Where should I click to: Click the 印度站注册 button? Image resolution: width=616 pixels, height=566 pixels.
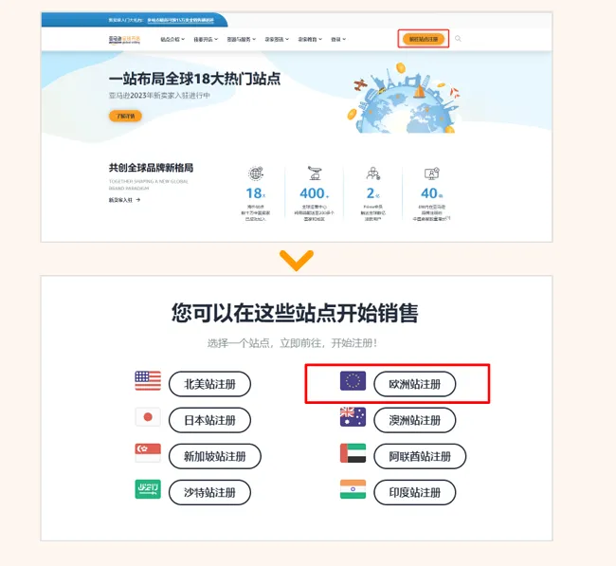coord(415,492)
